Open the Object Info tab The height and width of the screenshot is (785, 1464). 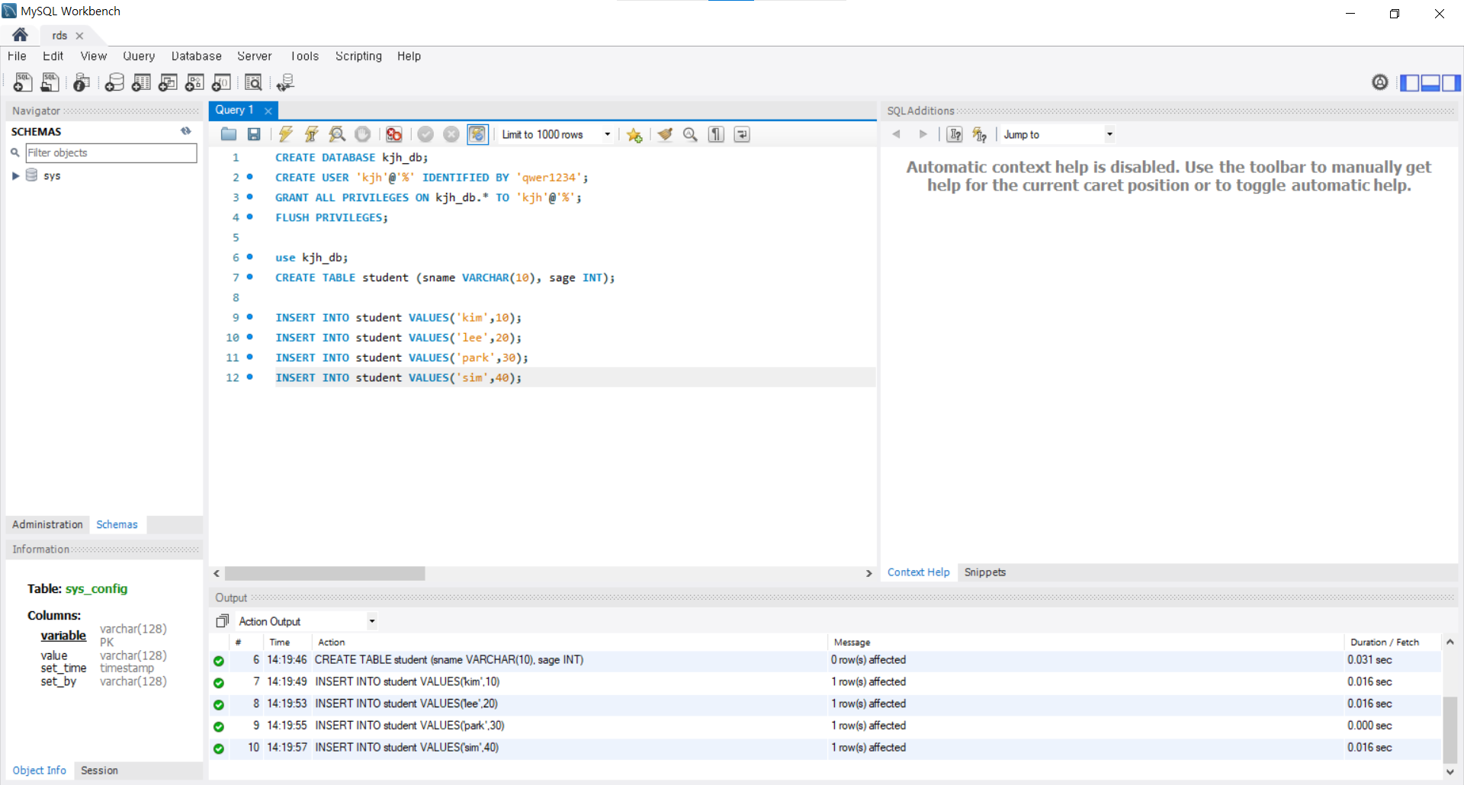point(40,771)
